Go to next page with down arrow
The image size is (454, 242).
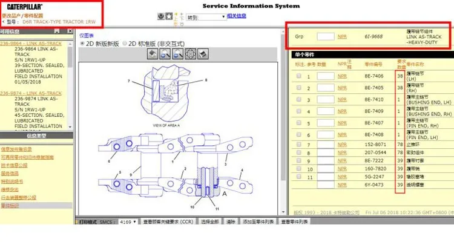(182, 19)
